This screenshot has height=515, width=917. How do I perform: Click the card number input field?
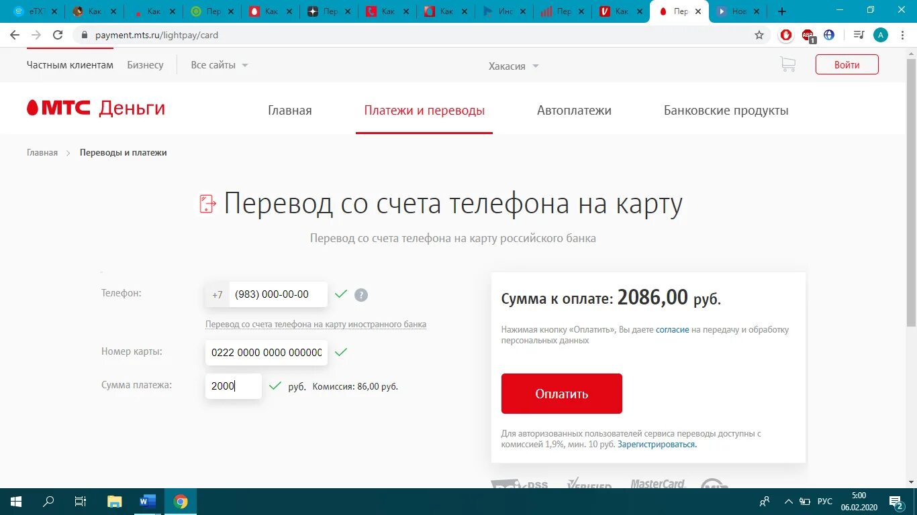pos(267,352)
